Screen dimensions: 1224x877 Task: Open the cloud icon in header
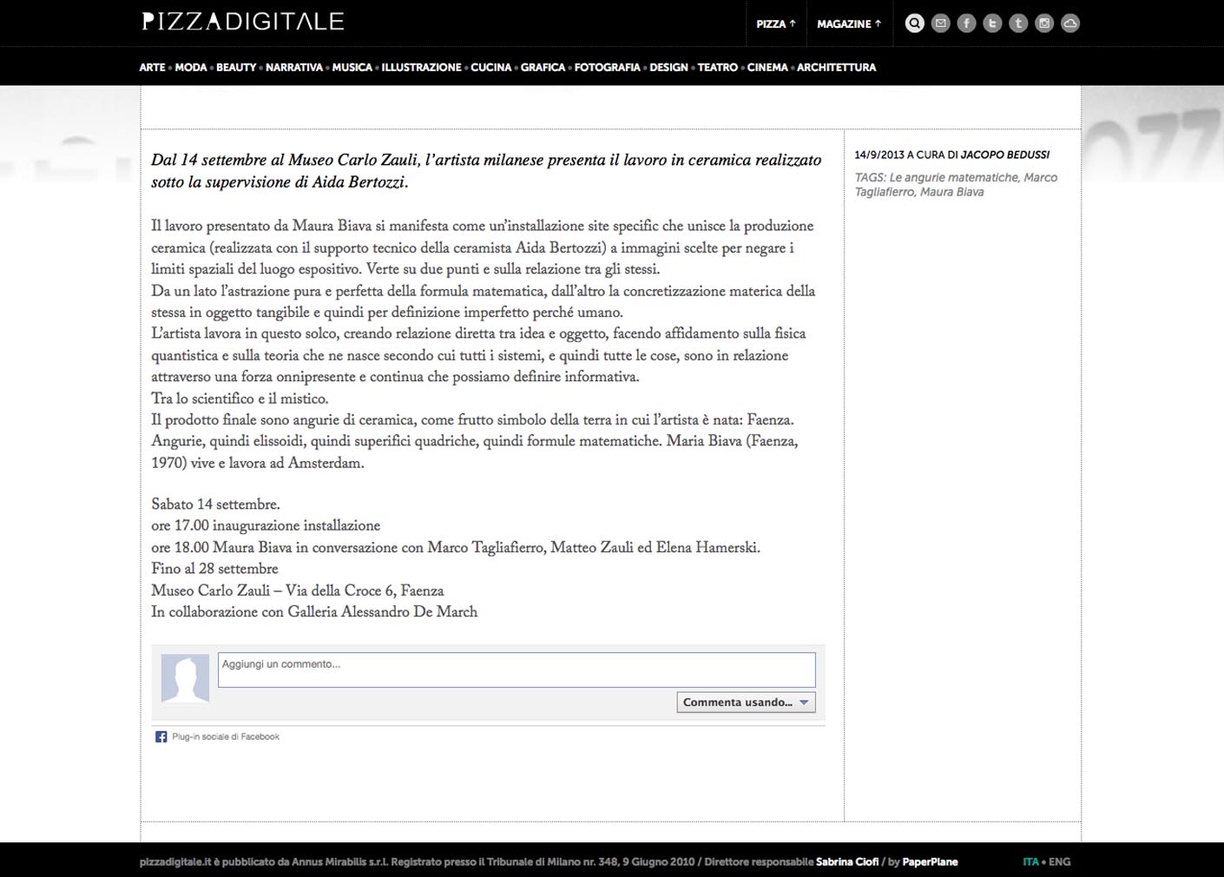pyautogui.click(x=1070, y=23)
